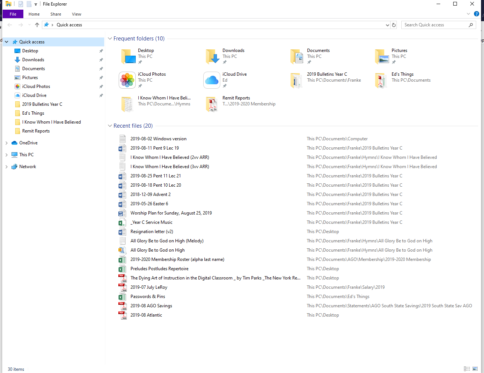The width and height of the screenshot is (484, 373).
Task: Click Quick access in the address bar
Action: pyautogui.click(x=69, y=25)
